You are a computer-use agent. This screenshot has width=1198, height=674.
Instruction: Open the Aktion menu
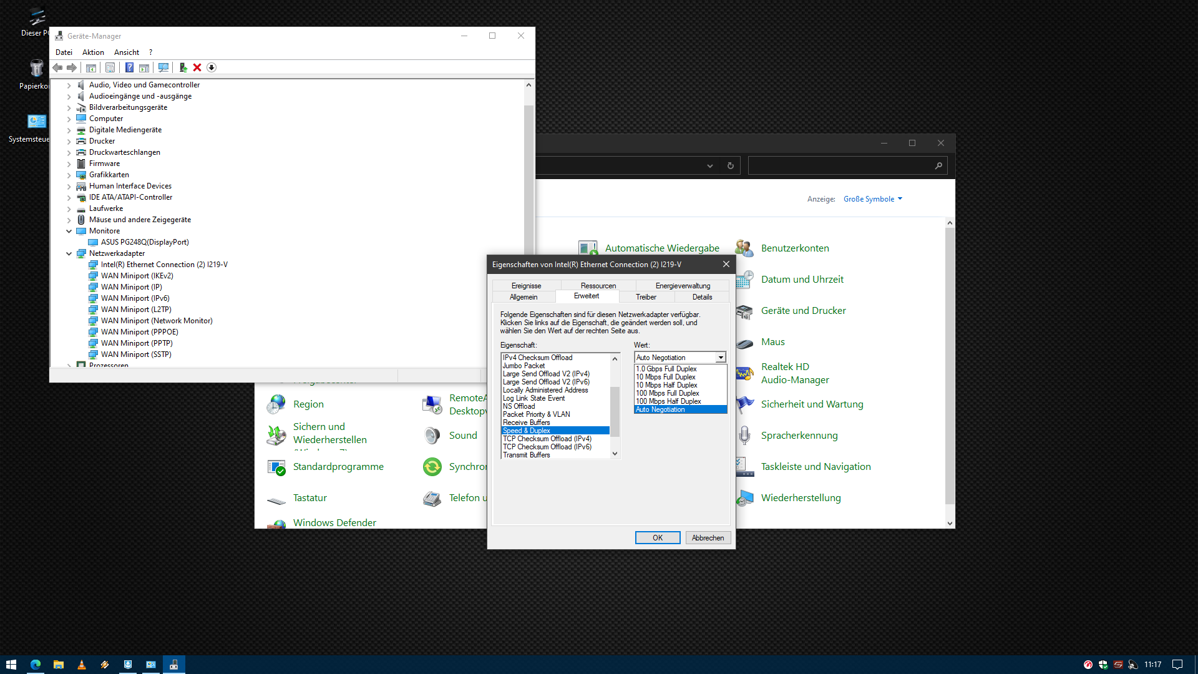pos(93,52)
